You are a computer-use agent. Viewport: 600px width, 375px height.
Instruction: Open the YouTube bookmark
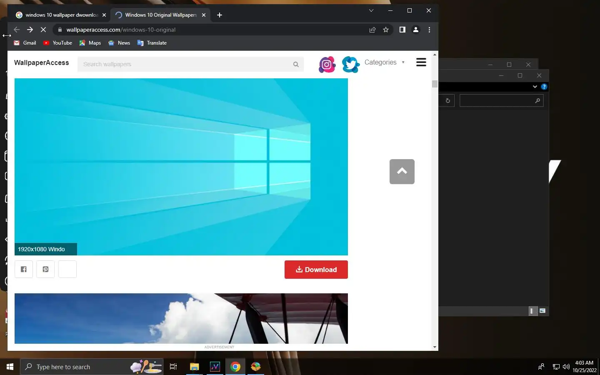pyautogui.click(x=57, y=43)
